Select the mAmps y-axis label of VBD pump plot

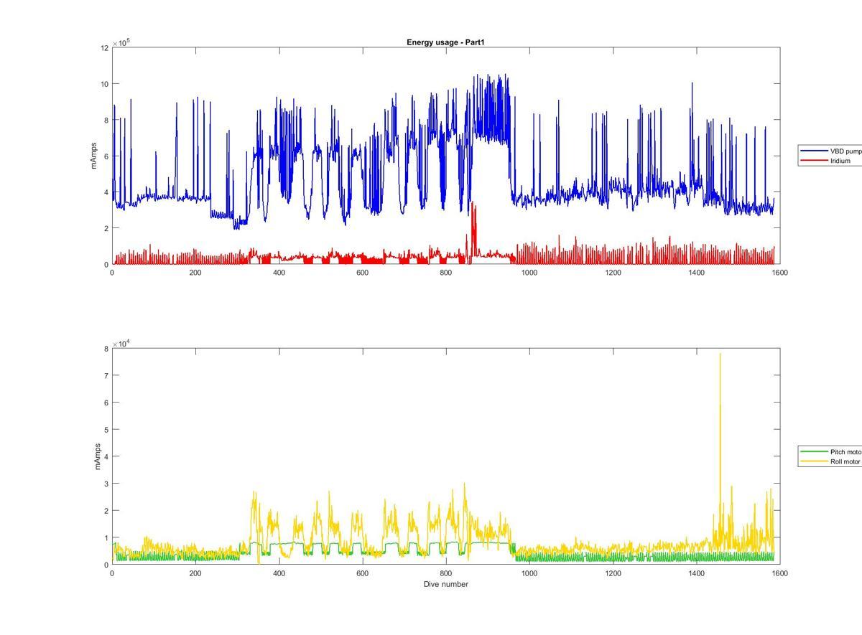[93, 156]
